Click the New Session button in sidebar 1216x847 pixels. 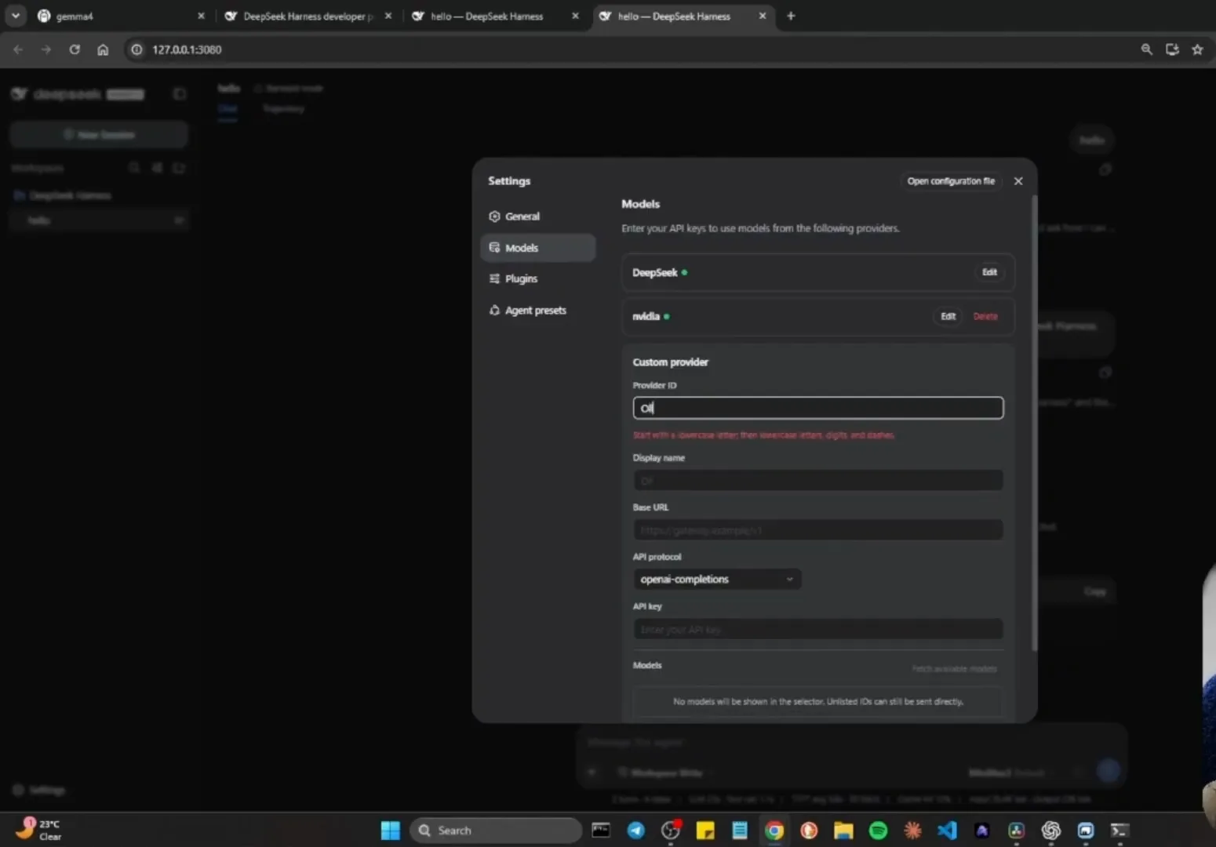tap(99, 135)
